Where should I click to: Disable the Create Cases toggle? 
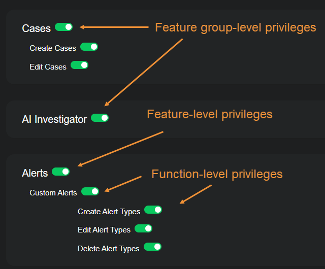point(89,47)
